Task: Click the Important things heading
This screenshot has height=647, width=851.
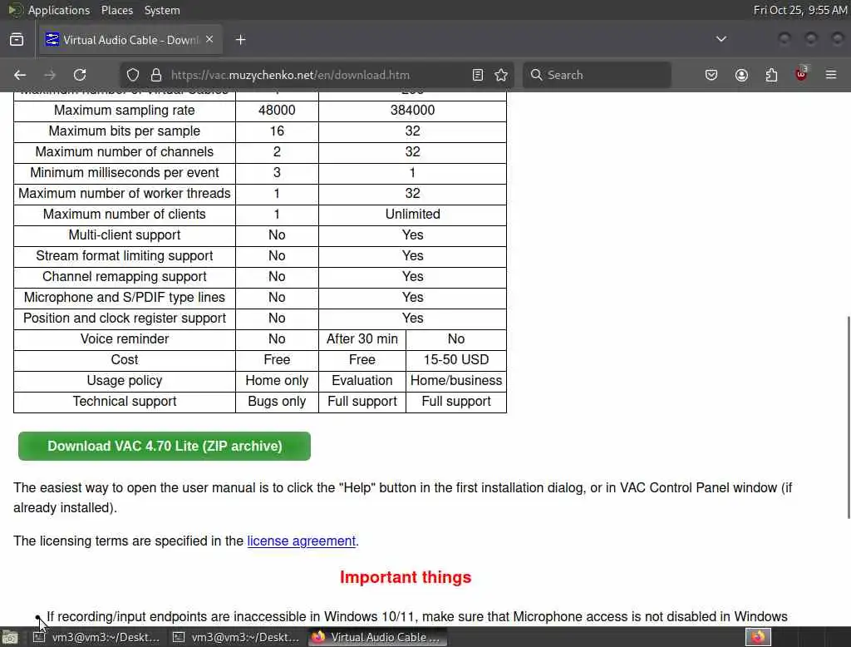Action: click(406, 577)
